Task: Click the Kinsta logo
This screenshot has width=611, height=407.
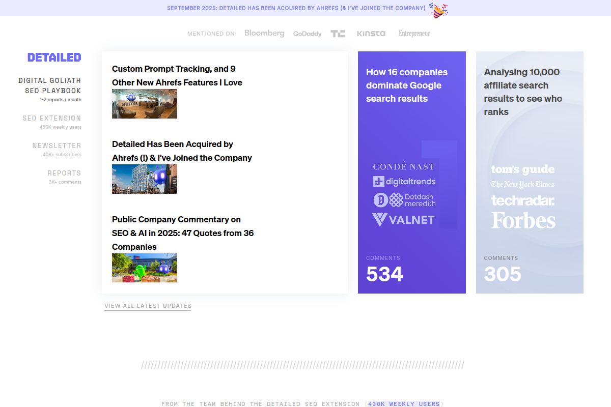Action: (x=371, y=34)
